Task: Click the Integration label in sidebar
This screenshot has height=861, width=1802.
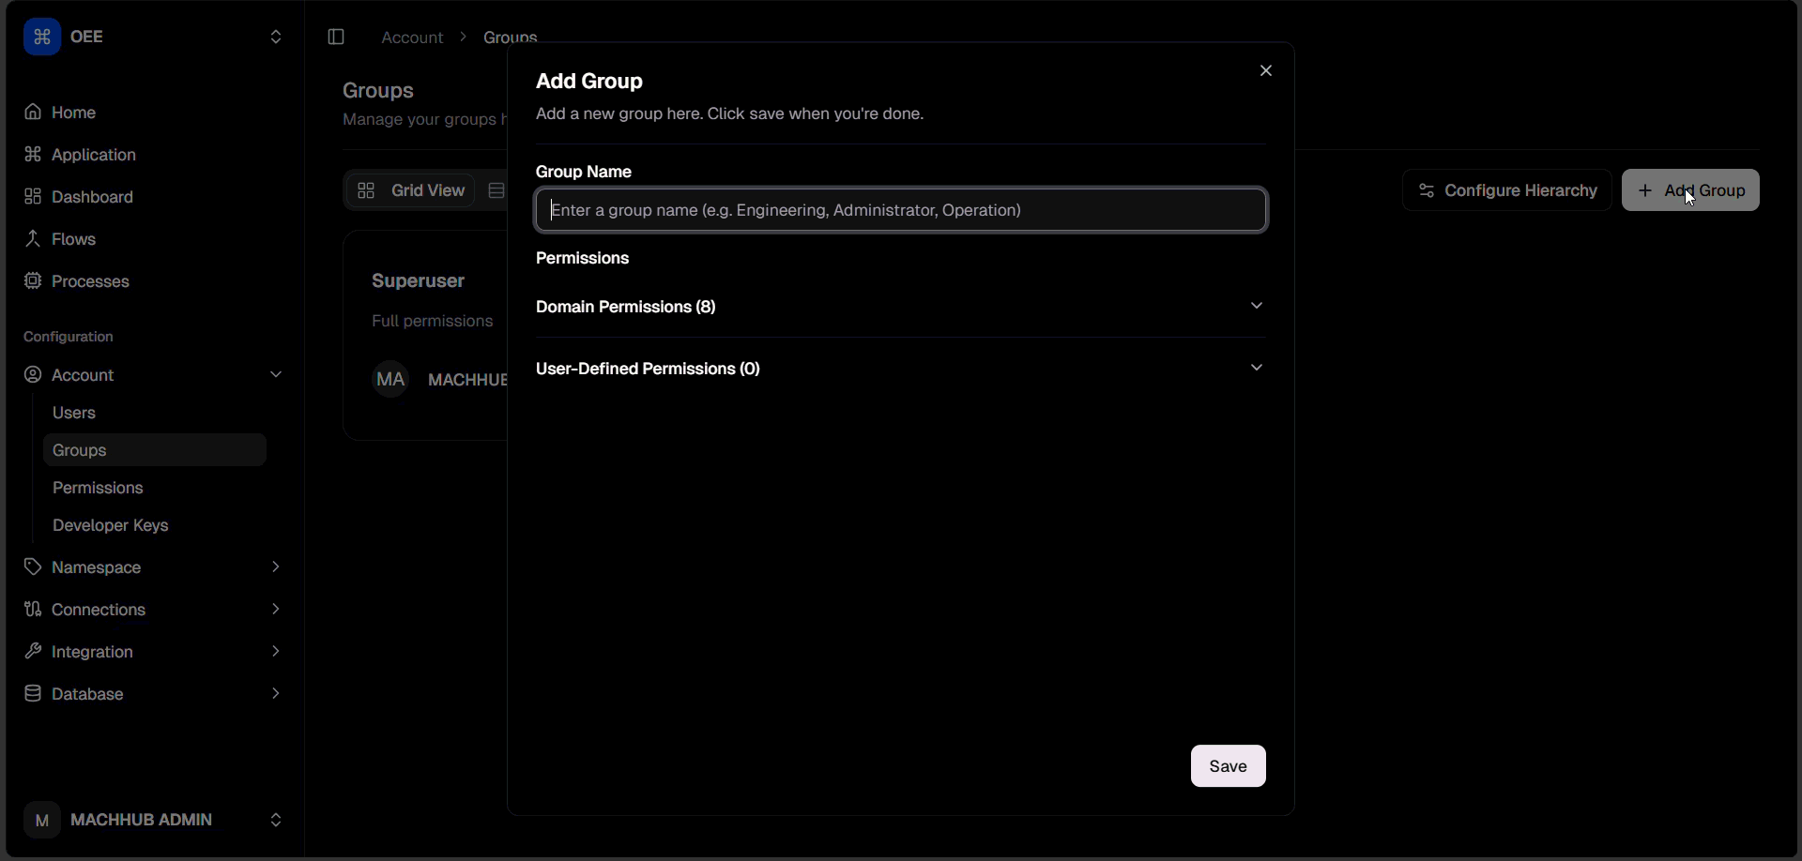Action: (x=92, y=652)
